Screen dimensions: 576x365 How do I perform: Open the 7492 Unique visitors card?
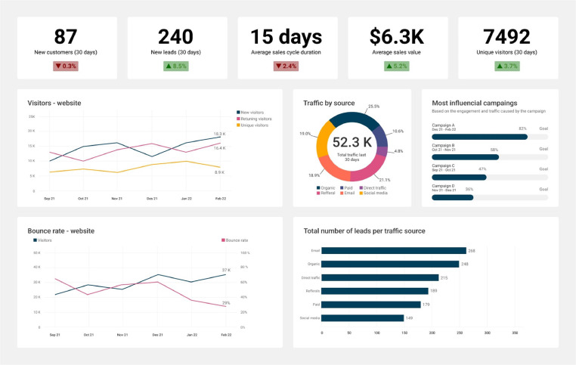pos(508,48)
